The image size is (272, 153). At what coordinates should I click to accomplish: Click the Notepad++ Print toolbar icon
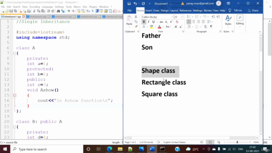[29, 11]
